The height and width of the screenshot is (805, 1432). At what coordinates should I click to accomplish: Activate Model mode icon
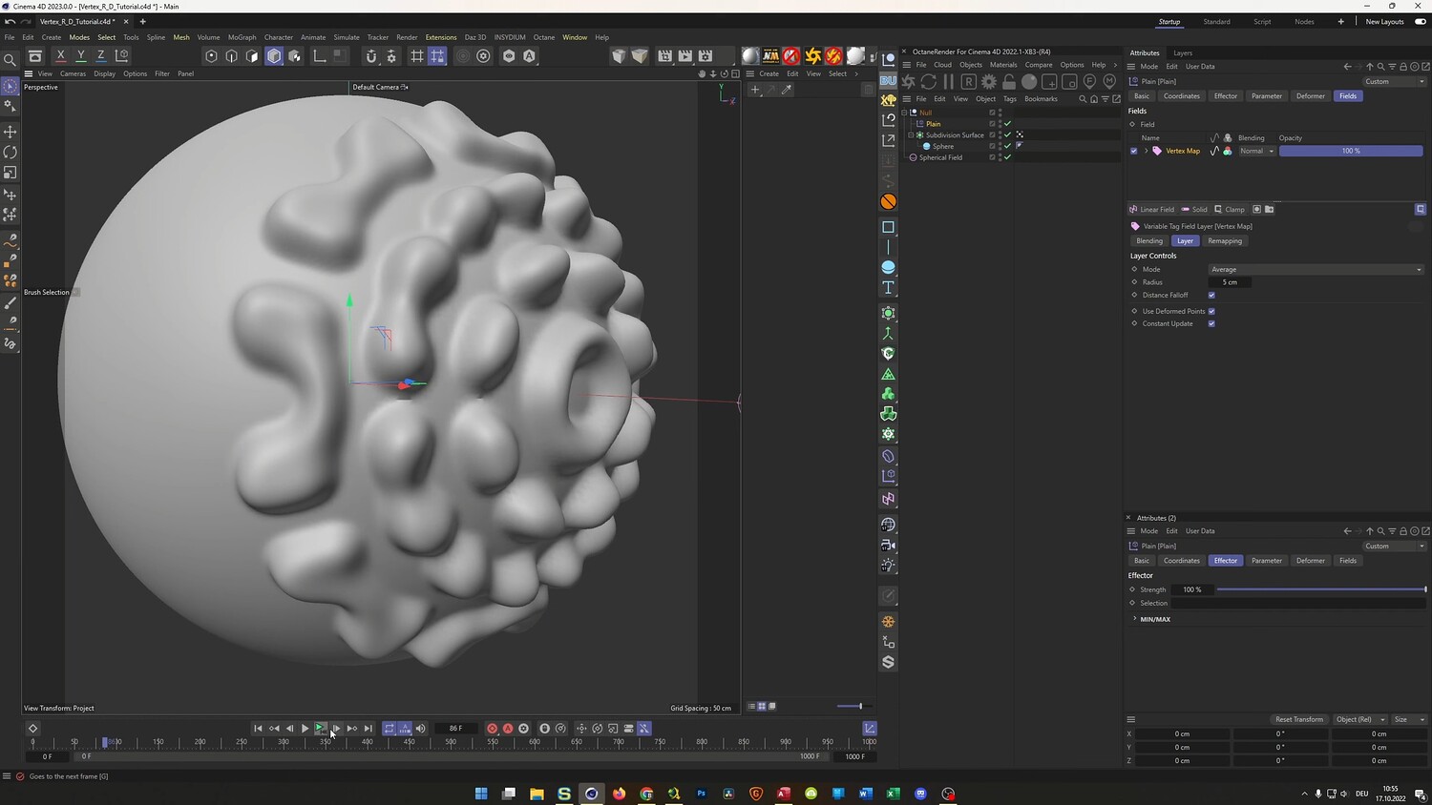pyautogui.click(x=274, y=56)
